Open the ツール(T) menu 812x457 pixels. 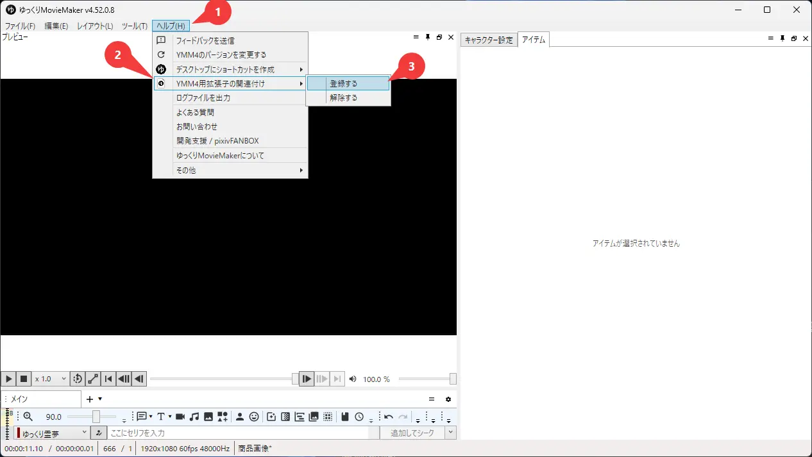pyautogui.click(x=135, y=26)
